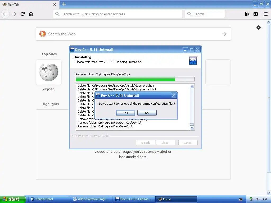Click the 9:01 AM clock
The height and width of the screenshot is (203, 271).
pos(261,199)
